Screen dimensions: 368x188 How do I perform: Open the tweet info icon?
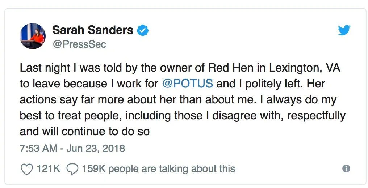click(x=346, y=169)
